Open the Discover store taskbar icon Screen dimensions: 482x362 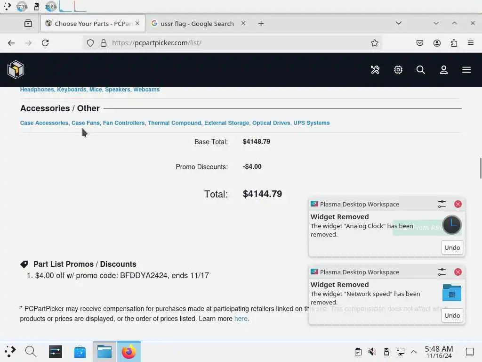click(x=80, y=352)
